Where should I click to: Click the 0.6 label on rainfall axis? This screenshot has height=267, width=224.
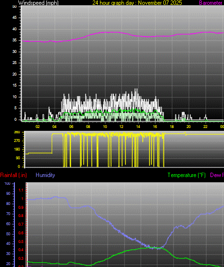click(x=21, y=233)
